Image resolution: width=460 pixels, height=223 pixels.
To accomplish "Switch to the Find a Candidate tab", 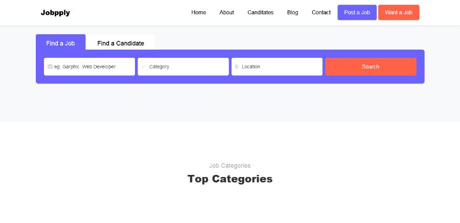I will click(x=121, y=43).
